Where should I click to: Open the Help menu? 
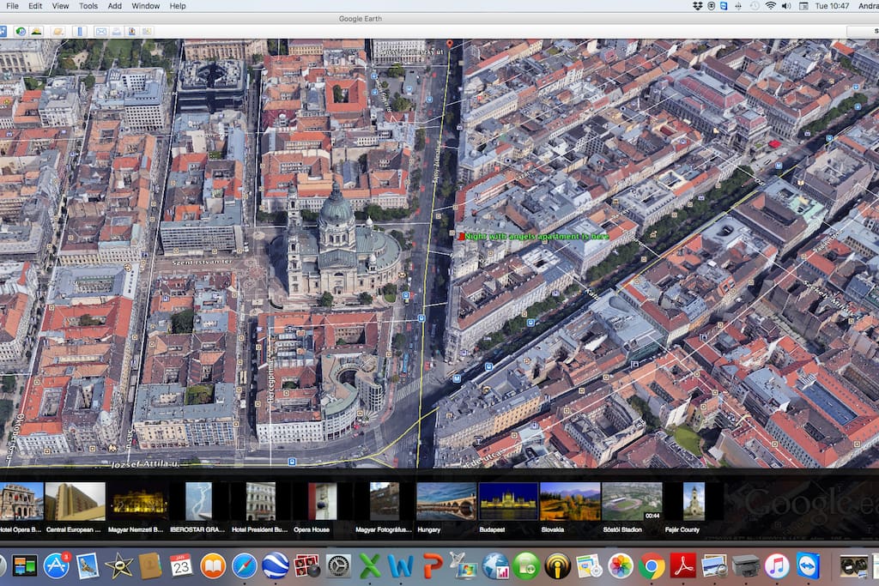(177, 6)
